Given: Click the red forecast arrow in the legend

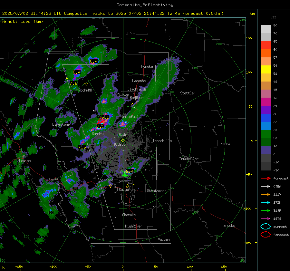Looking at the screenshot, I should (266, 178).
